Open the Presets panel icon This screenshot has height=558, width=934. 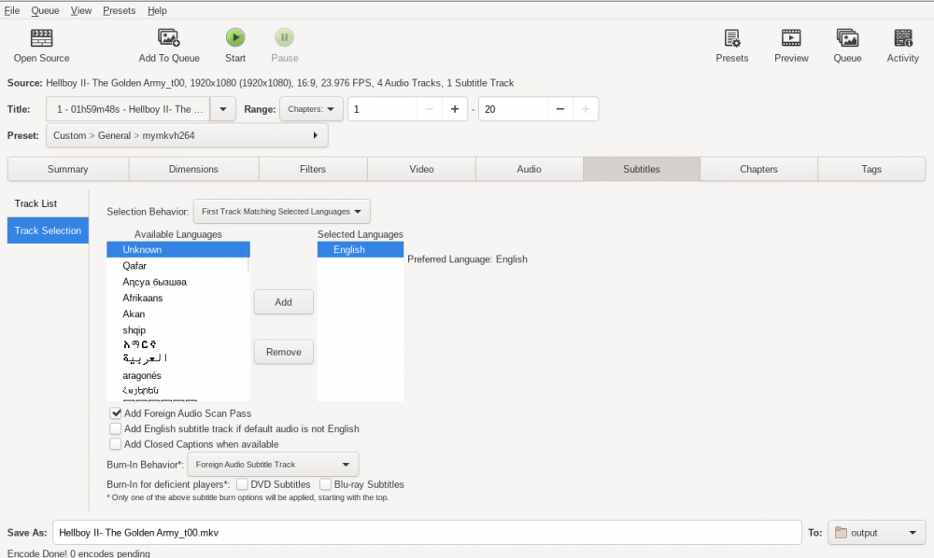coord(732,38)
